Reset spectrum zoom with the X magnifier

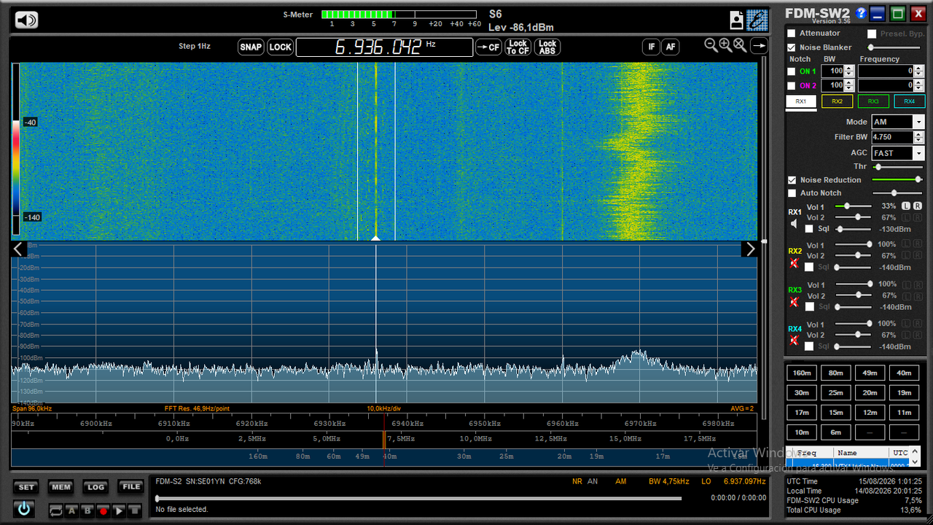(x=739, y=45)
